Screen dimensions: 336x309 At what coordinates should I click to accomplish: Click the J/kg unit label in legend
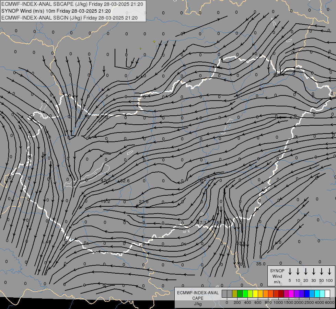198,304
